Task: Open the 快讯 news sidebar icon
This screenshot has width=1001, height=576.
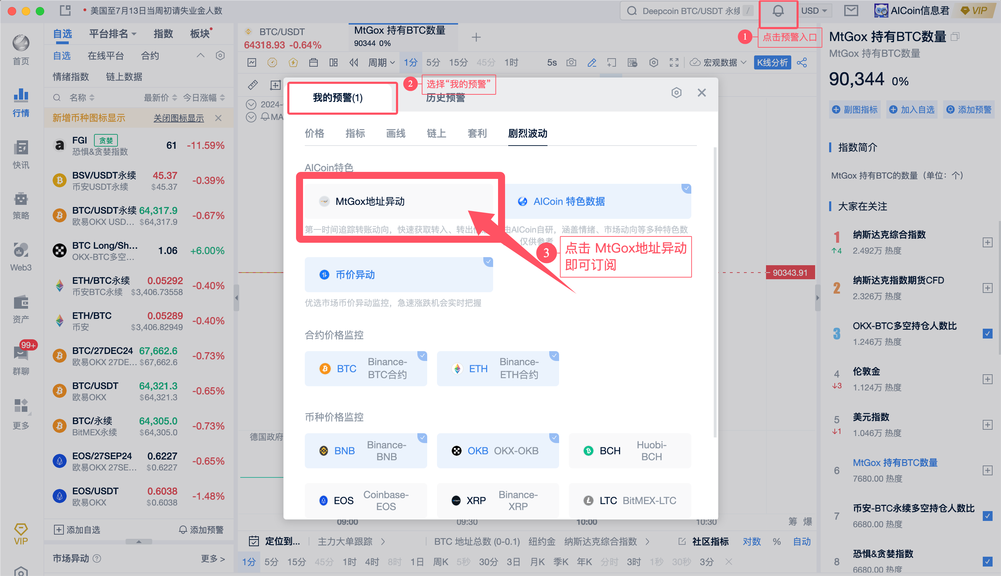Action: [21, 154]
